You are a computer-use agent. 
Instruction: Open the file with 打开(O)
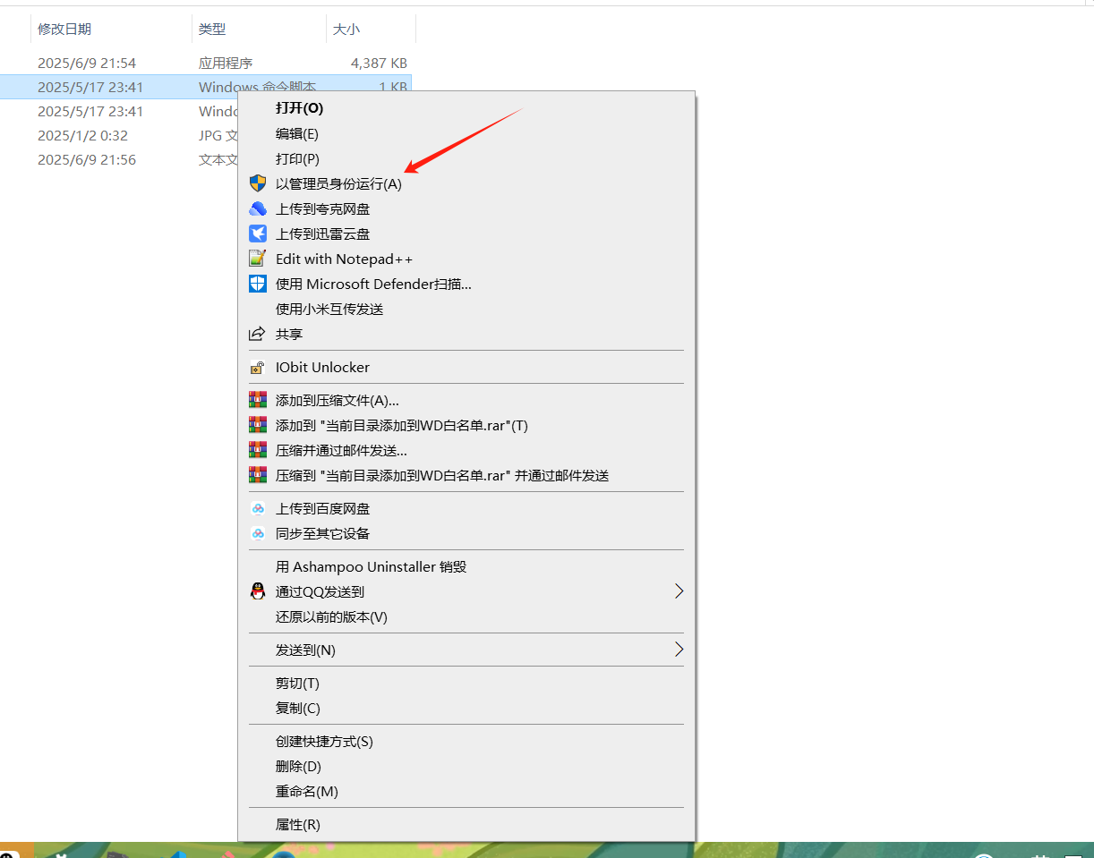299,108
